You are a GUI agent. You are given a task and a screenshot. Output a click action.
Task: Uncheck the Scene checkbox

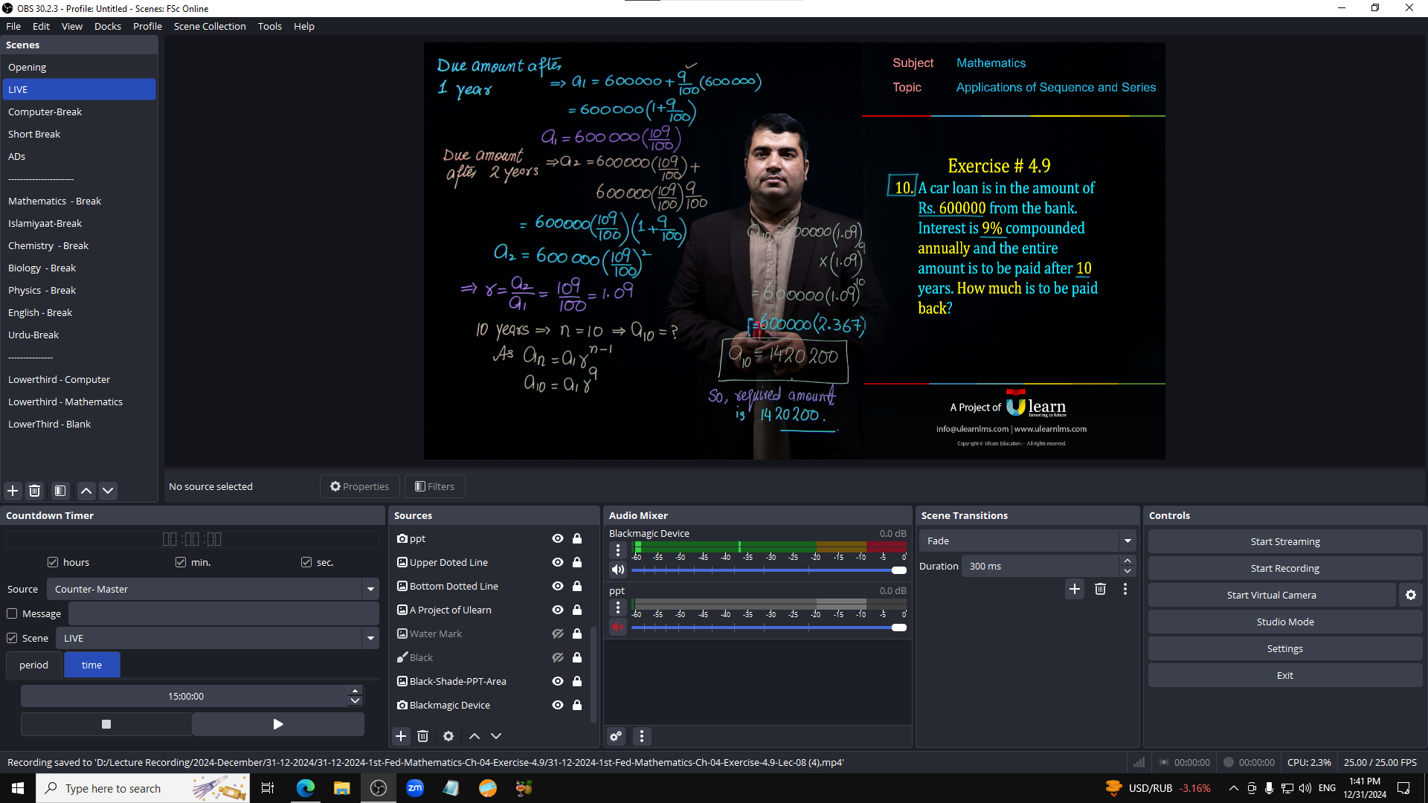[12, 638]
